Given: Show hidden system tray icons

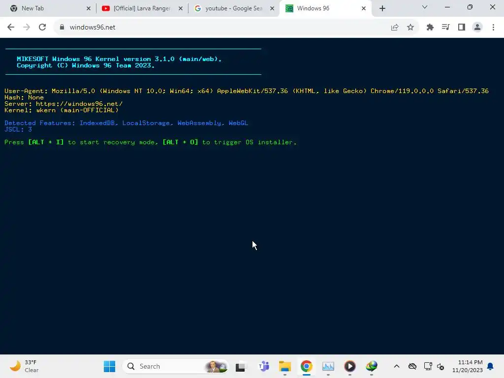Looking at the screenshot, I should coord(397,366).
